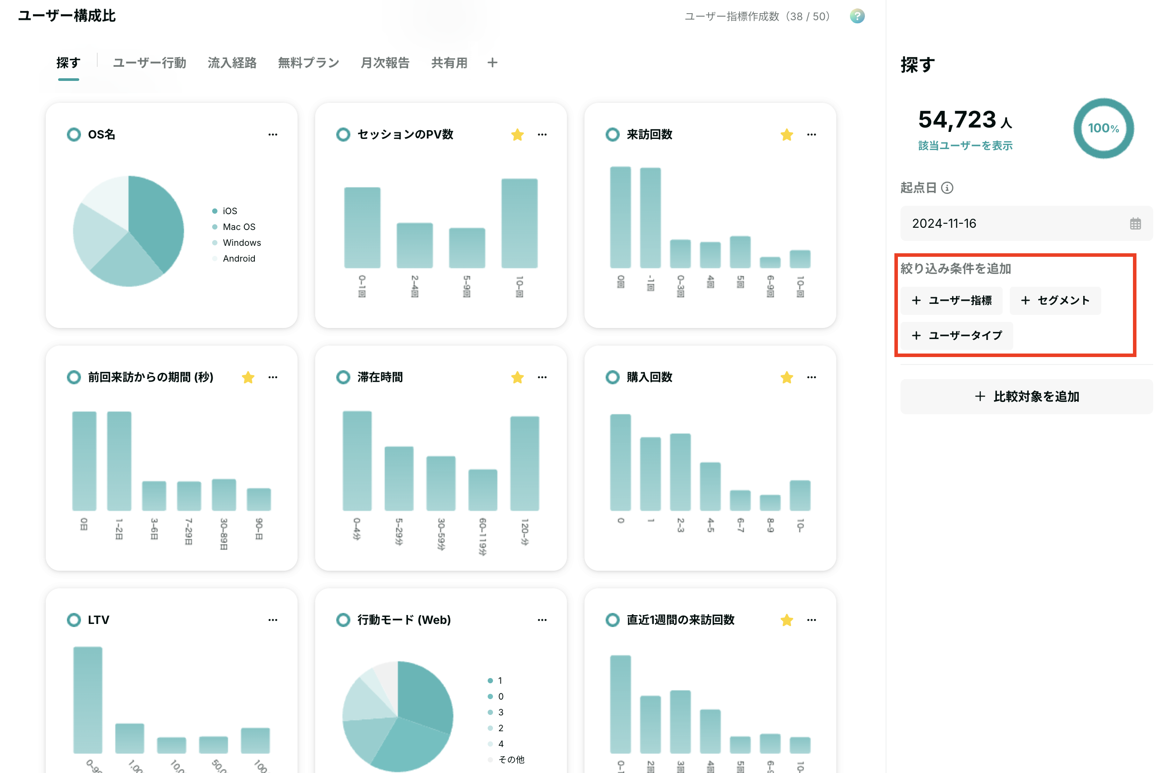Click the 54,723 人 user count
The width and height of the screenshot is (1162, 773).
click(965, 120)
